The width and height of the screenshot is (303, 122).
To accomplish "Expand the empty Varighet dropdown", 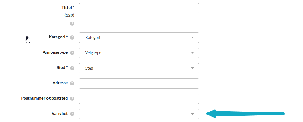I will pos(139,114).
